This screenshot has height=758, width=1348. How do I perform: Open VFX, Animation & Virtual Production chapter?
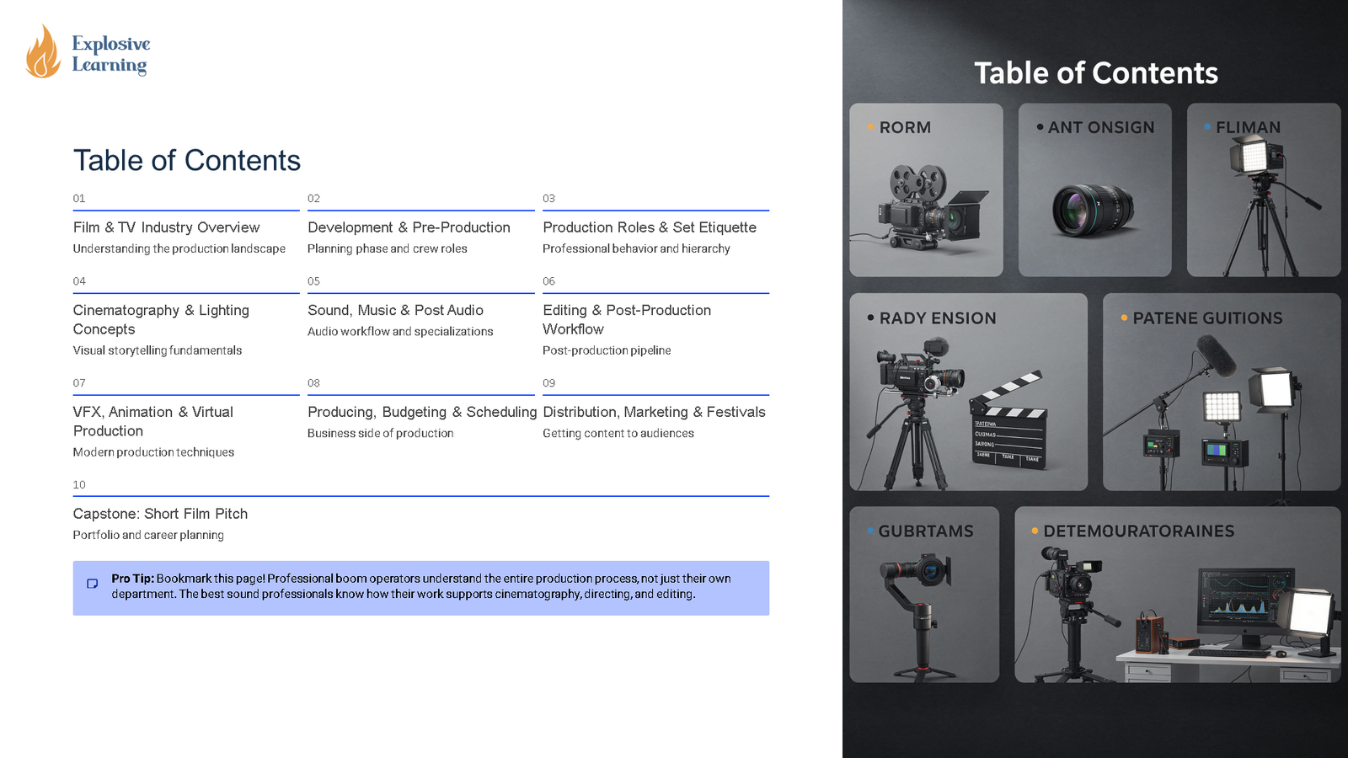(x=152, y=421)
